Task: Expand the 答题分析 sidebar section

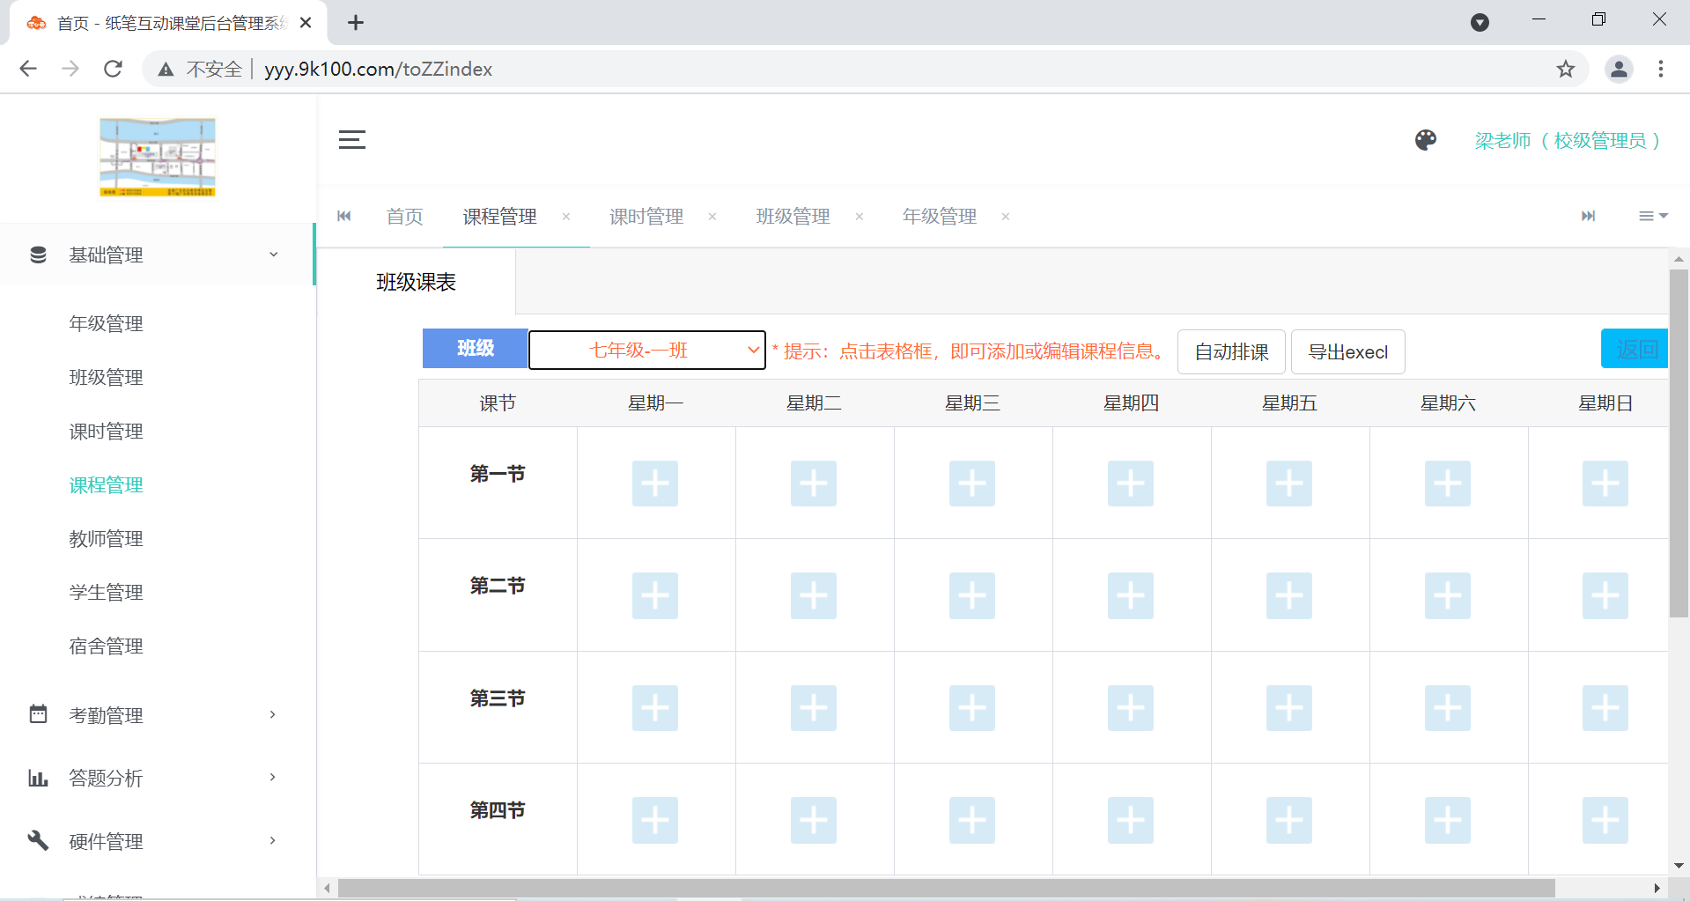Action: tap(157, 778)
